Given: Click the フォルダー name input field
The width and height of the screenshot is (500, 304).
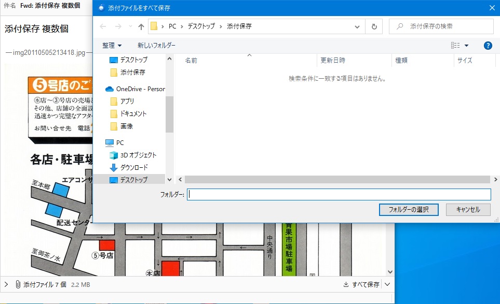Looking at the screenshot, I should coord(339,194).
